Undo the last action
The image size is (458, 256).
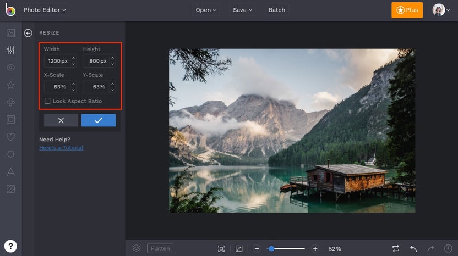[x=413, y=248]
